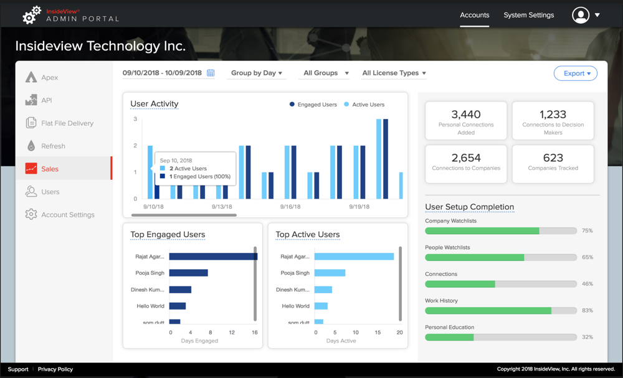Select Flat File Delivery menu item

pos(64,123)
